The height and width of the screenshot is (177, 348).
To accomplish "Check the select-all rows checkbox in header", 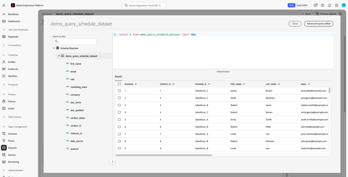I will click(119, 84).
